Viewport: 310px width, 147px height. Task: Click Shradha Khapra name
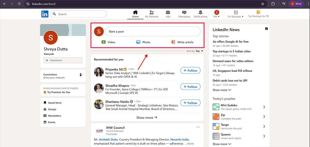pyautogui.click(x=117, y=85)
